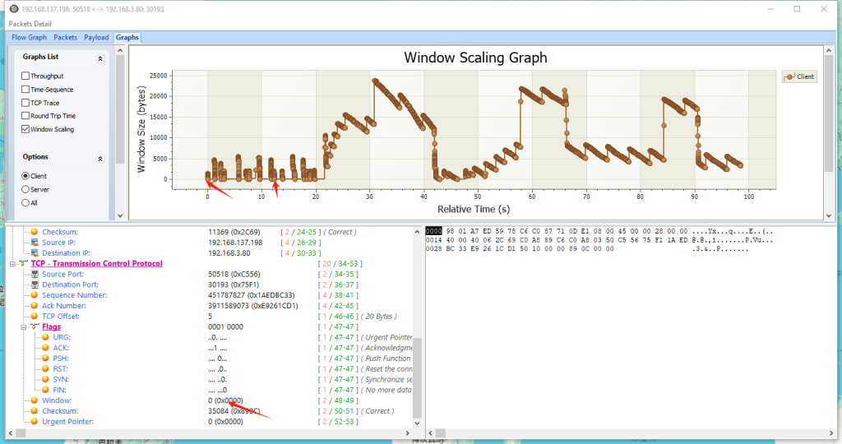Click the URG flag icon
The height and width of the screenshot is (444, 842).
coord(45,337)
